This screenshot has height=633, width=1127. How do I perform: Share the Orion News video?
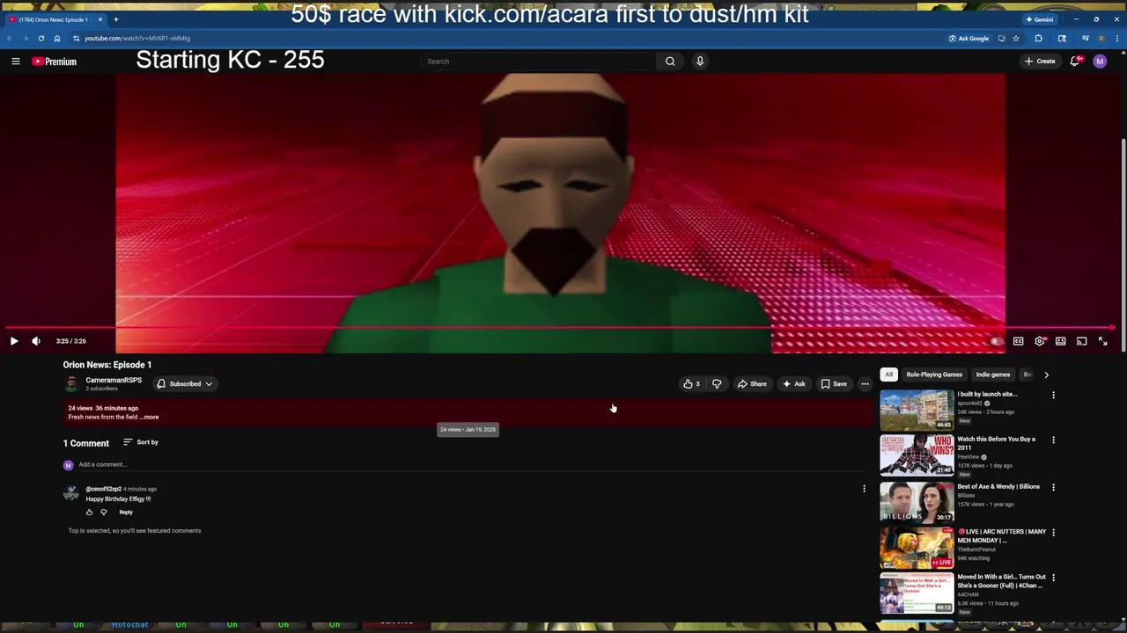(x=752, y=384)
